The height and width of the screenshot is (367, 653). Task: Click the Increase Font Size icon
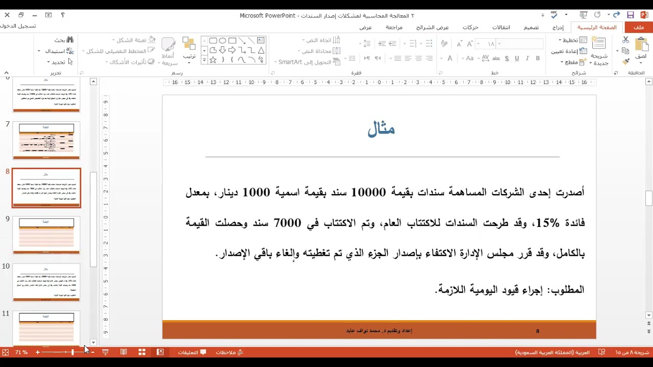(x=470, y=44)
